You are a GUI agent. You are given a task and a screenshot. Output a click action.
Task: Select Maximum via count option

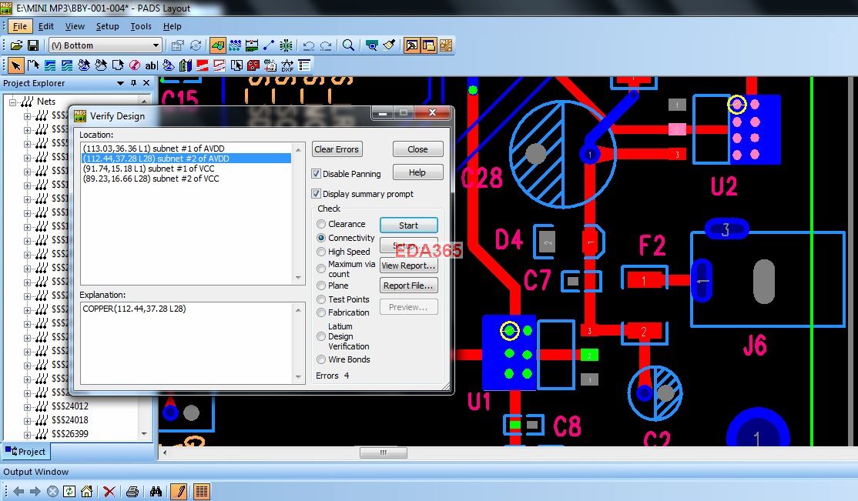pos(321,269)
